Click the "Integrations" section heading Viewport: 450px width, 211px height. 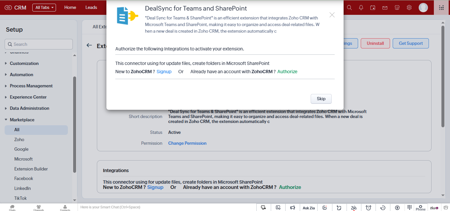point(116,170)
